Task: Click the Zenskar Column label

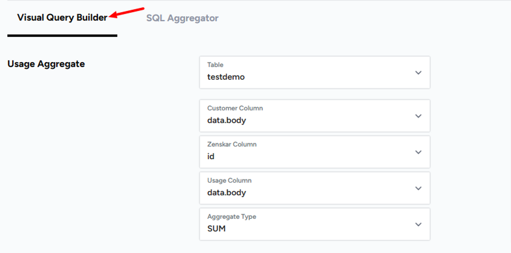Action: coord(232,144)
